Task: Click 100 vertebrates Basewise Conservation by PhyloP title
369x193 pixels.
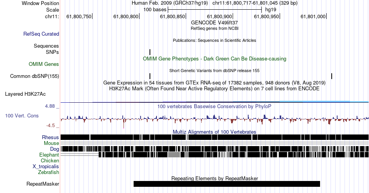Action: point(214,106)
